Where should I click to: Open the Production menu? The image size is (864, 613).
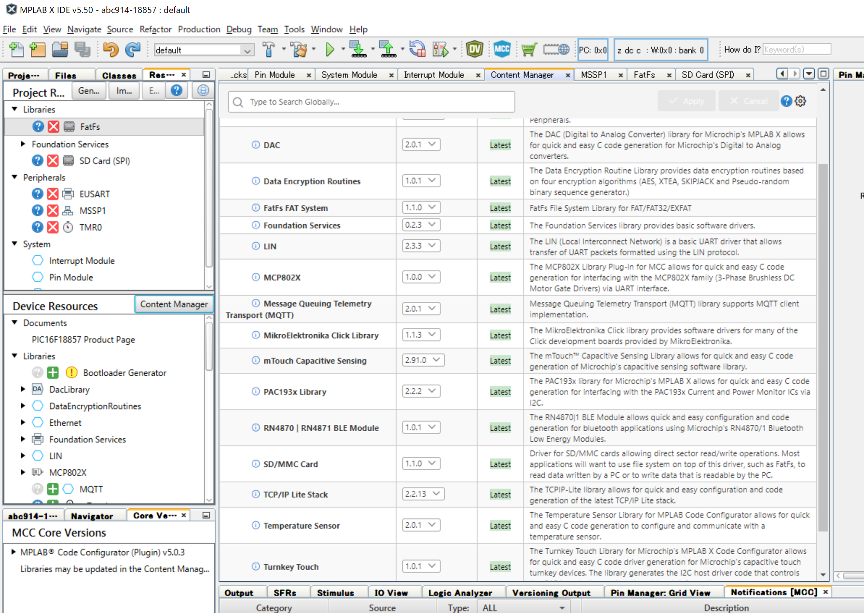pyautogui.click(x=199, y=29)
